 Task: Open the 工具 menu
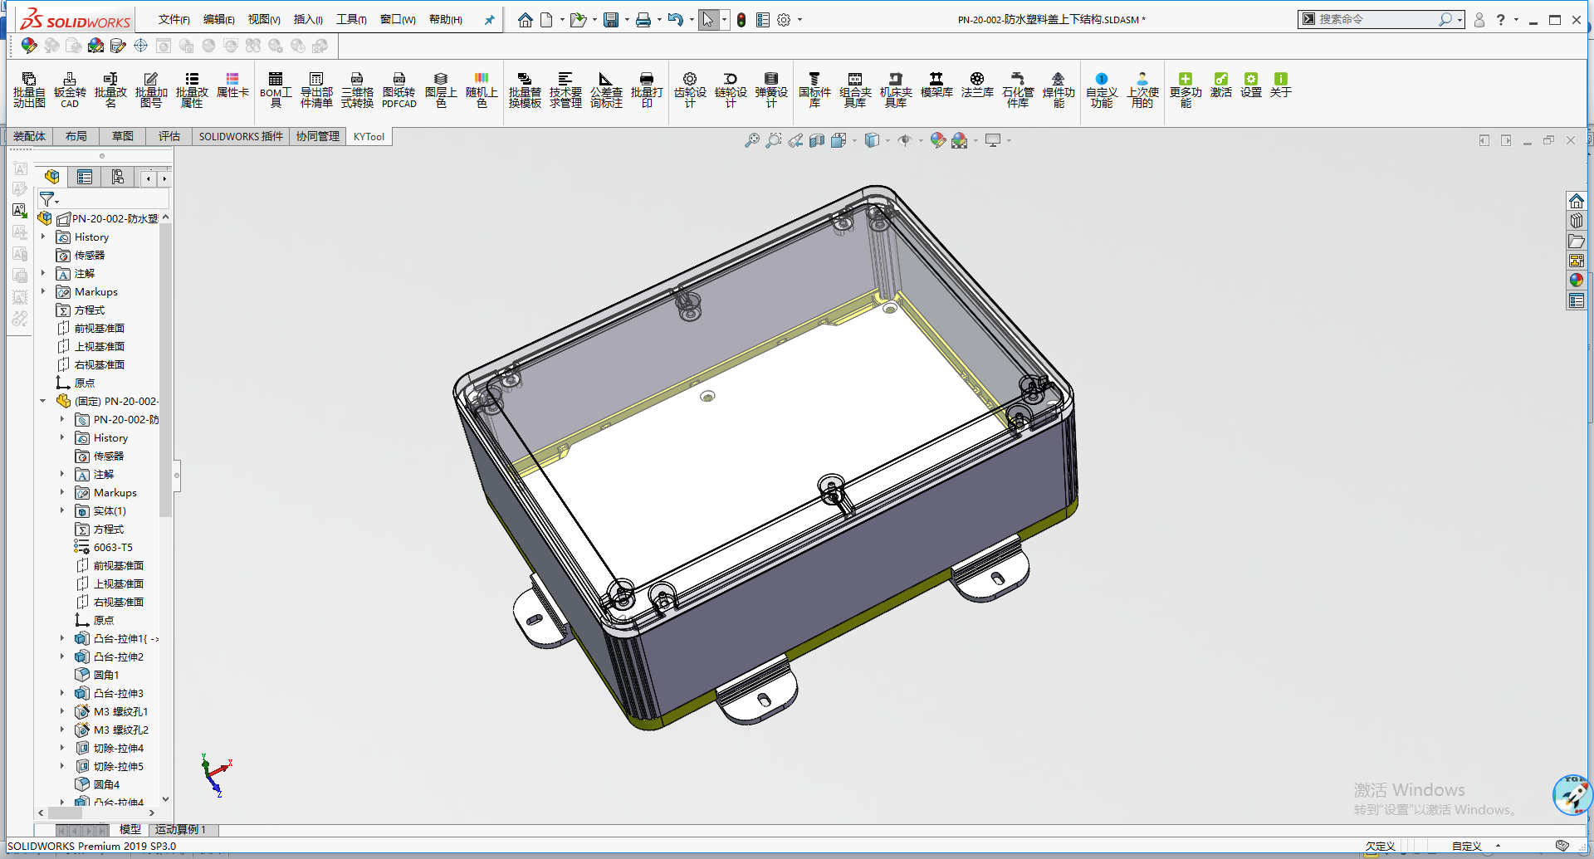coord(351,19)
